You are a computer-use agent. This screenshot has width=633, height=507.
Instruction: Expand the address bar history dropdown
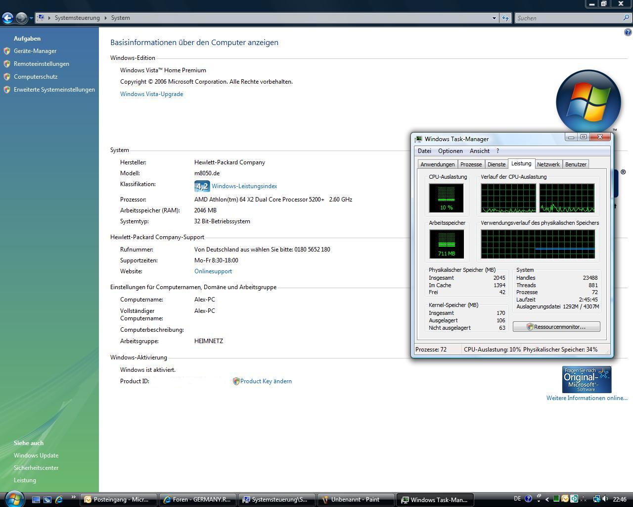point(494,18)
